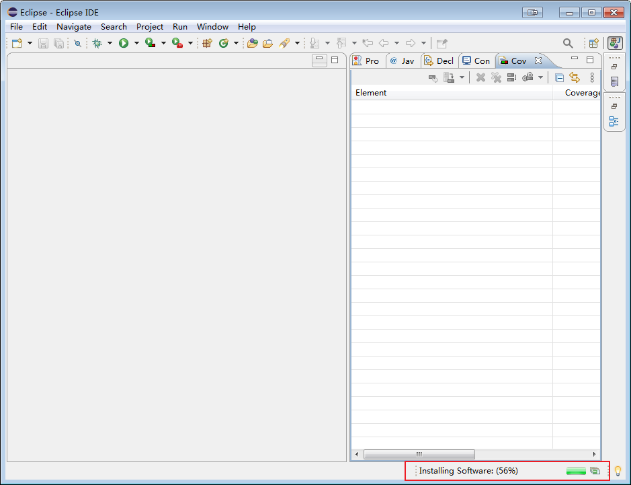Expand the Search flashlight dropdown arrow
631x485 pixels.
[297, 43]
